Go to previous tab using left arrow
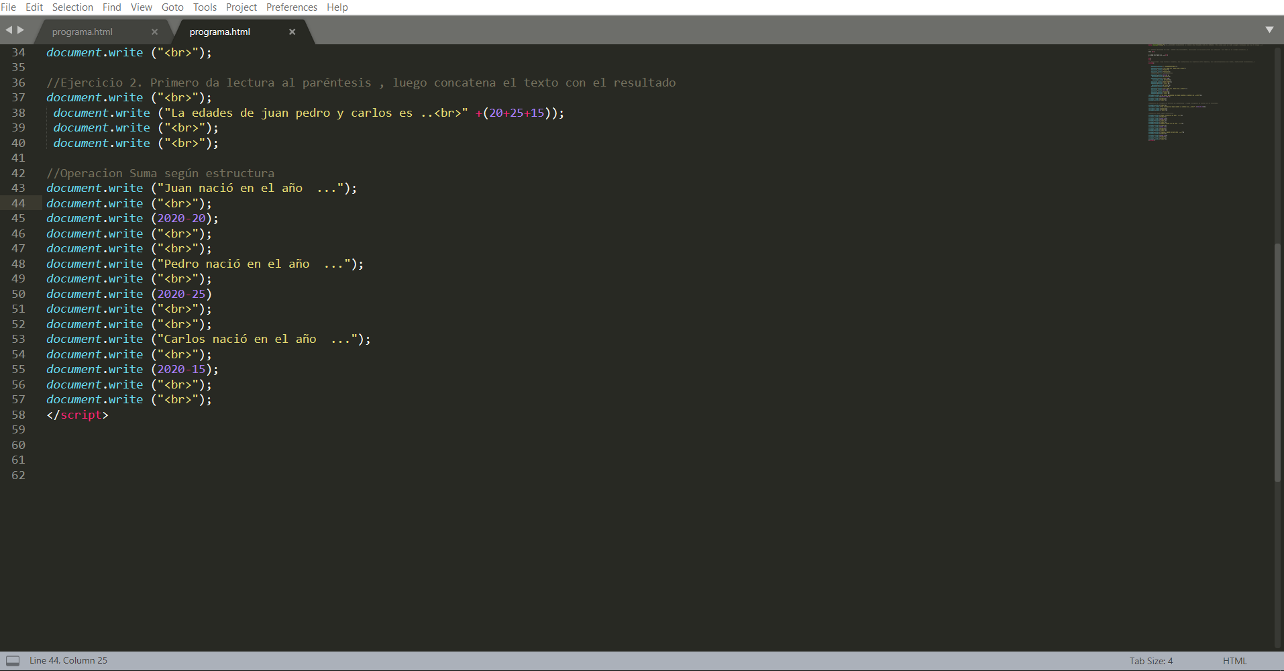Image resolution: width=1284 pixels, height=671 pixels. point(9,30)
